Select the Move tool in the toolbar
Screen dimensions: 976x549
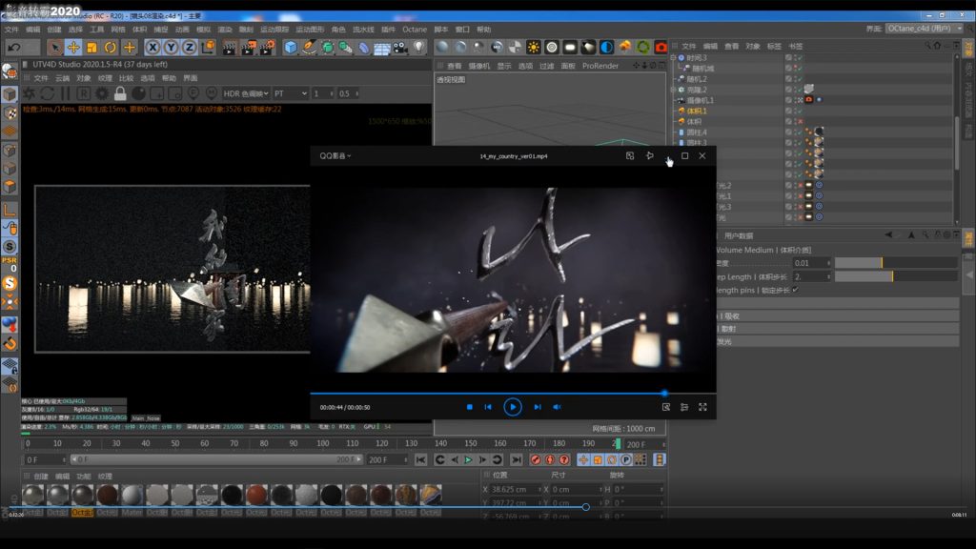pyautogui.click(x=73, y=47)
